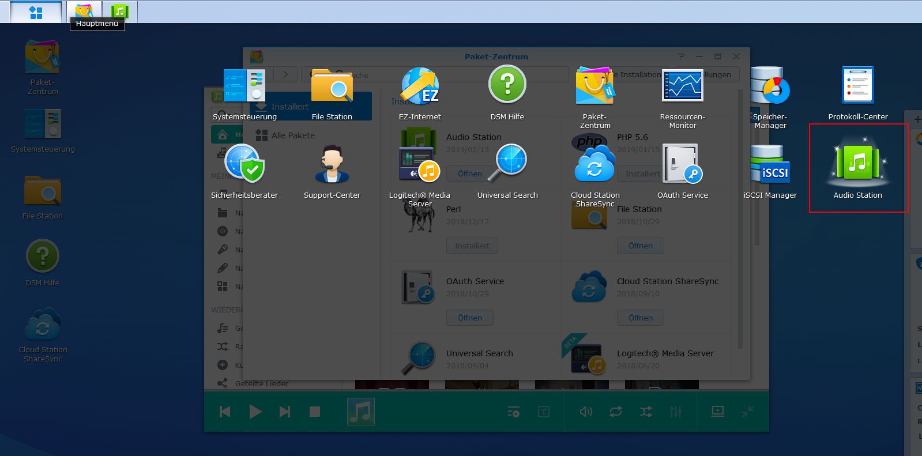Viewport: 922px width, 456px height.
Task: Click Öffnen for Audio Station package
Action: [x=470, y=174]
